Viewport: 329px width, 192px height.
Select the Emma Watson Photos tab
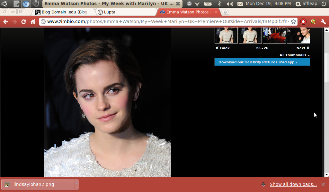click(188, 12)
